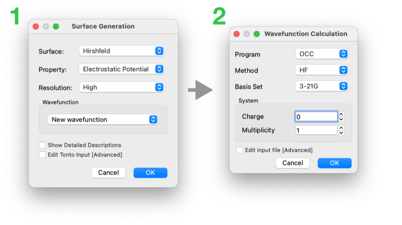Screen dimensions: 402x225
Task: Click the Charge input field
Action: point(316,117)
